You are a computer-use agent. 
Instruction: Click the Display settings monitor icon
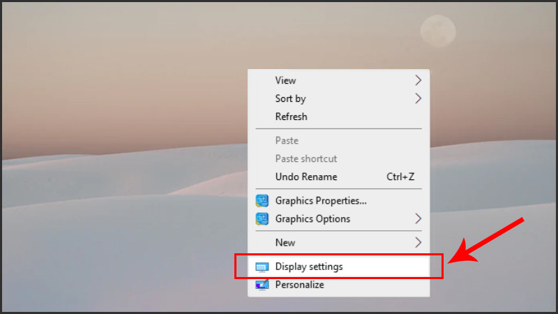[x=262, y=267]
